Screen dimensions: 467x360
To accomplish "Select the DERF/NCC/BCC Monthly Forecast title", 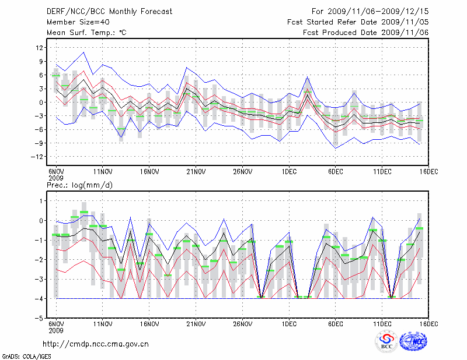I will (110, 11).
